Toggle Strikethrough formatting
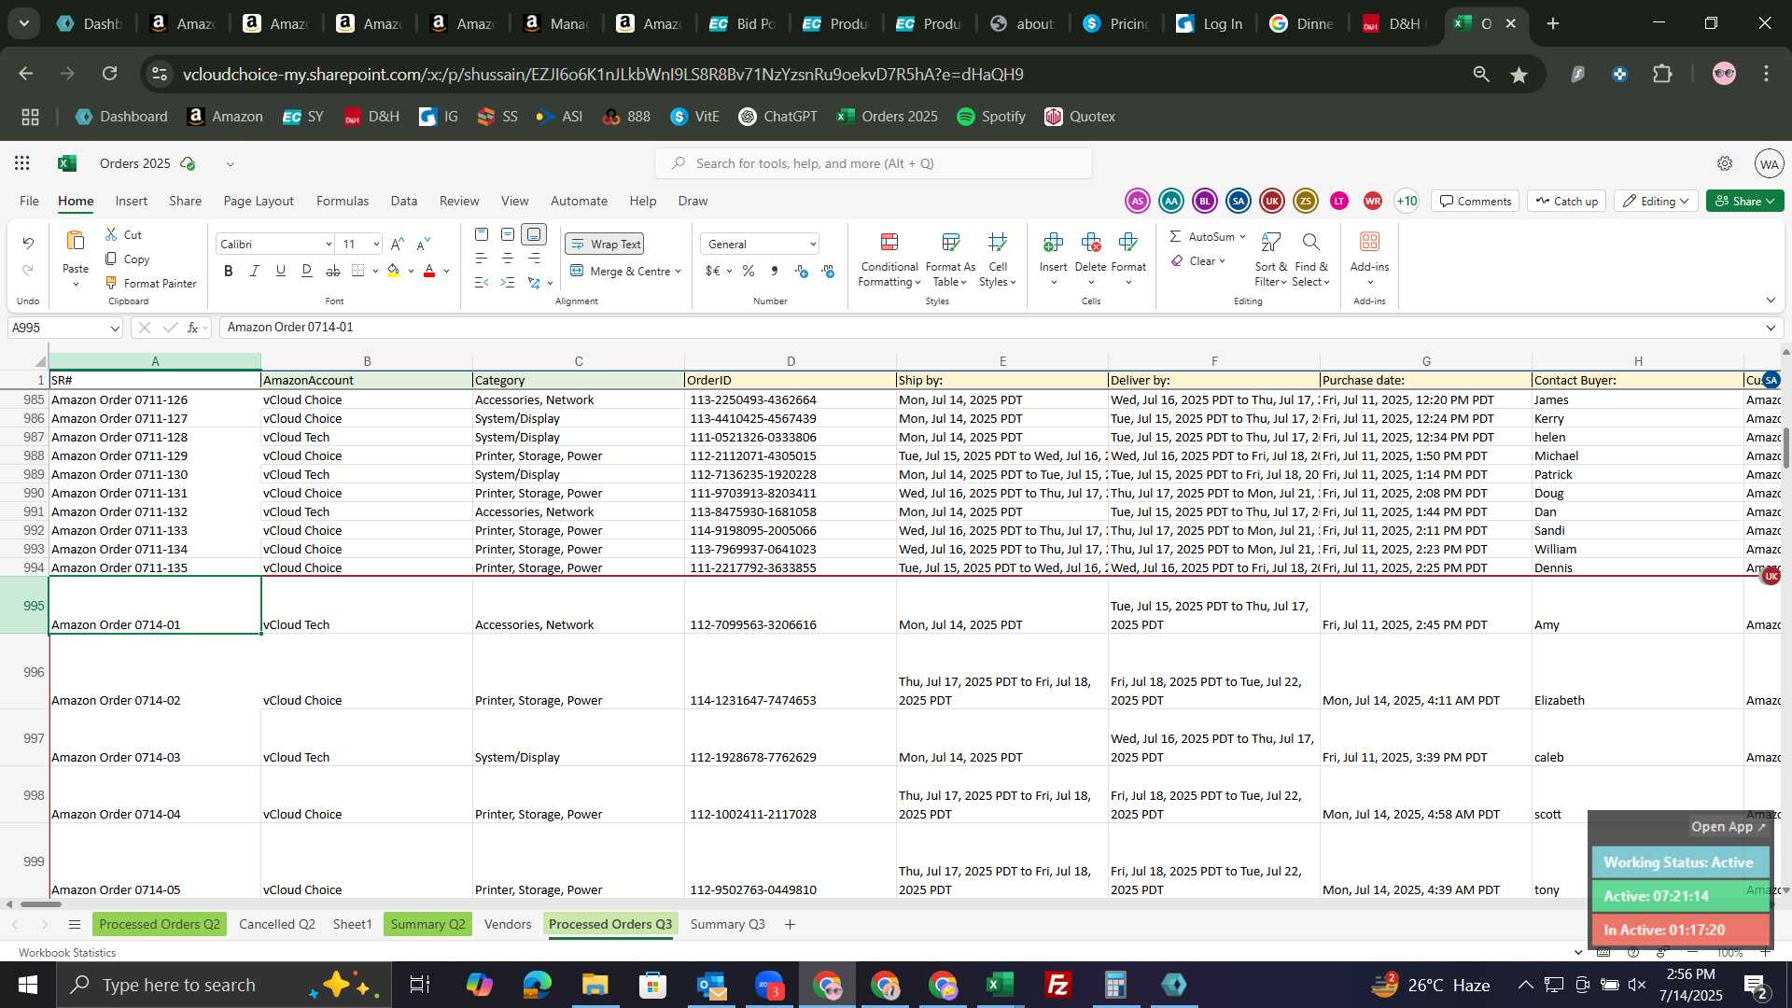The height and width of the screenshot is (1008, 1792). 333,271
